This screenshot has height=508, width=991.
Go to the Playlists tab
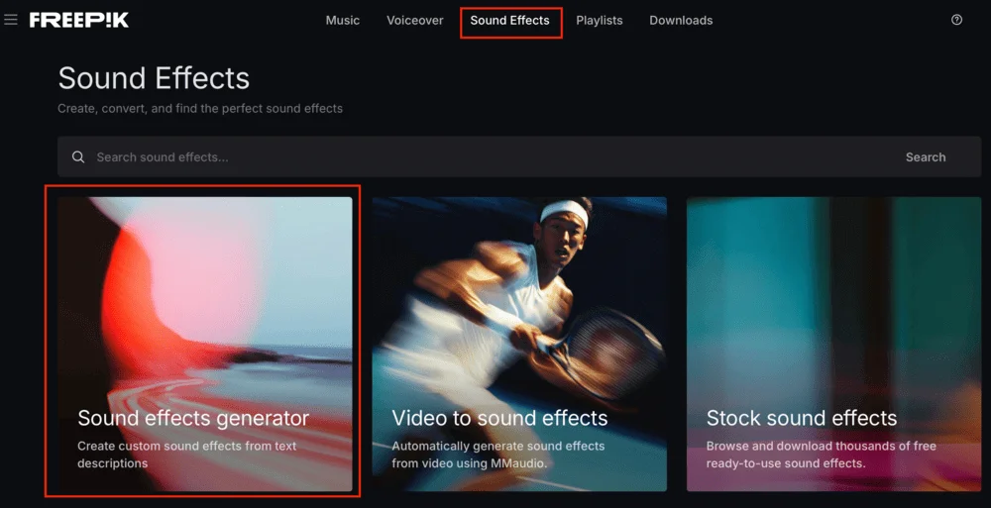(x=600, y=21)
